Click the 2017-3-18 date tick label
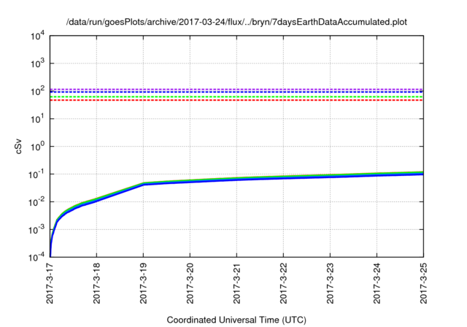Viewport: 467px width, 327px height. pos(96,283)
